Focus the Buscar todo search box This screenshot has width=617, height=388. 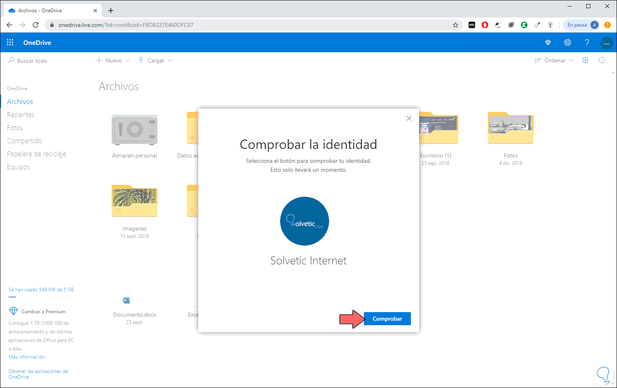pyautogui.click(x=32, y=61)
